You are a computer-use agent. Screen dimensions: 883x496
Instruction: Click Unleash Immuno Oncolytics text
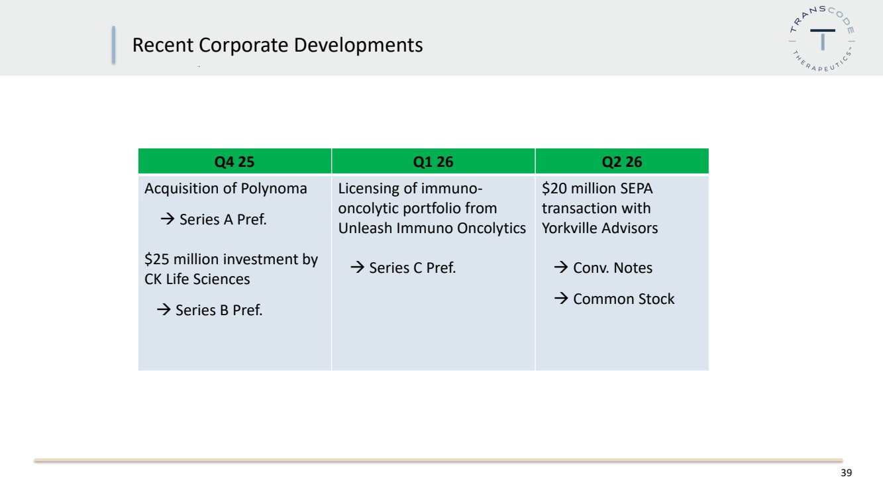(432, 228)
